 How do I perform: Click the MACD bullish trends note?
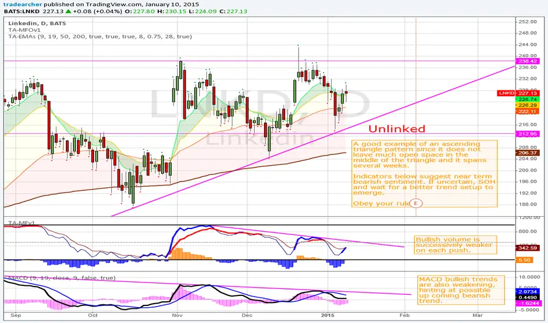[461, 290]
